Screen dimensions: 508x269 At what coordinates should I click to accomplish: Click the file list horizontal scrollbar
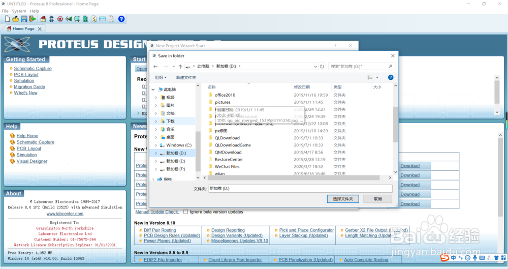tap(294, 178)
